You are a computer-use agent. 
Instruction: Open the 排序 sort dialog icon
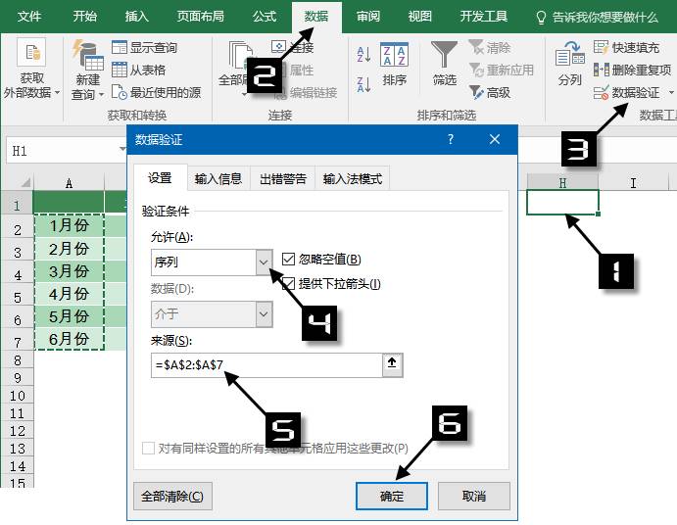[x=394, y=55]
